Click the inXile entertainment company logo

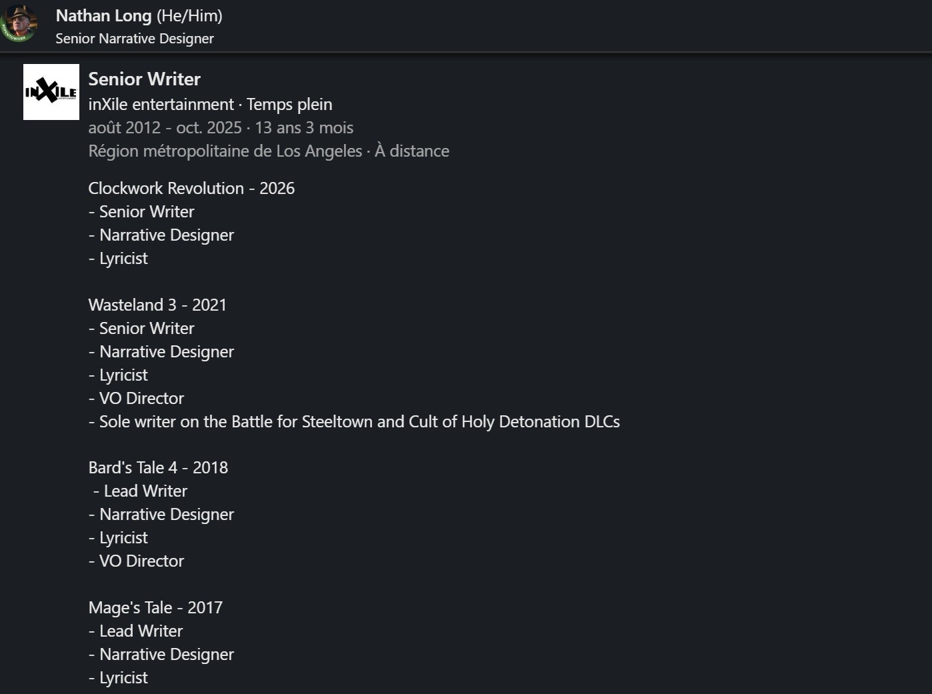(x=51, y=92)
